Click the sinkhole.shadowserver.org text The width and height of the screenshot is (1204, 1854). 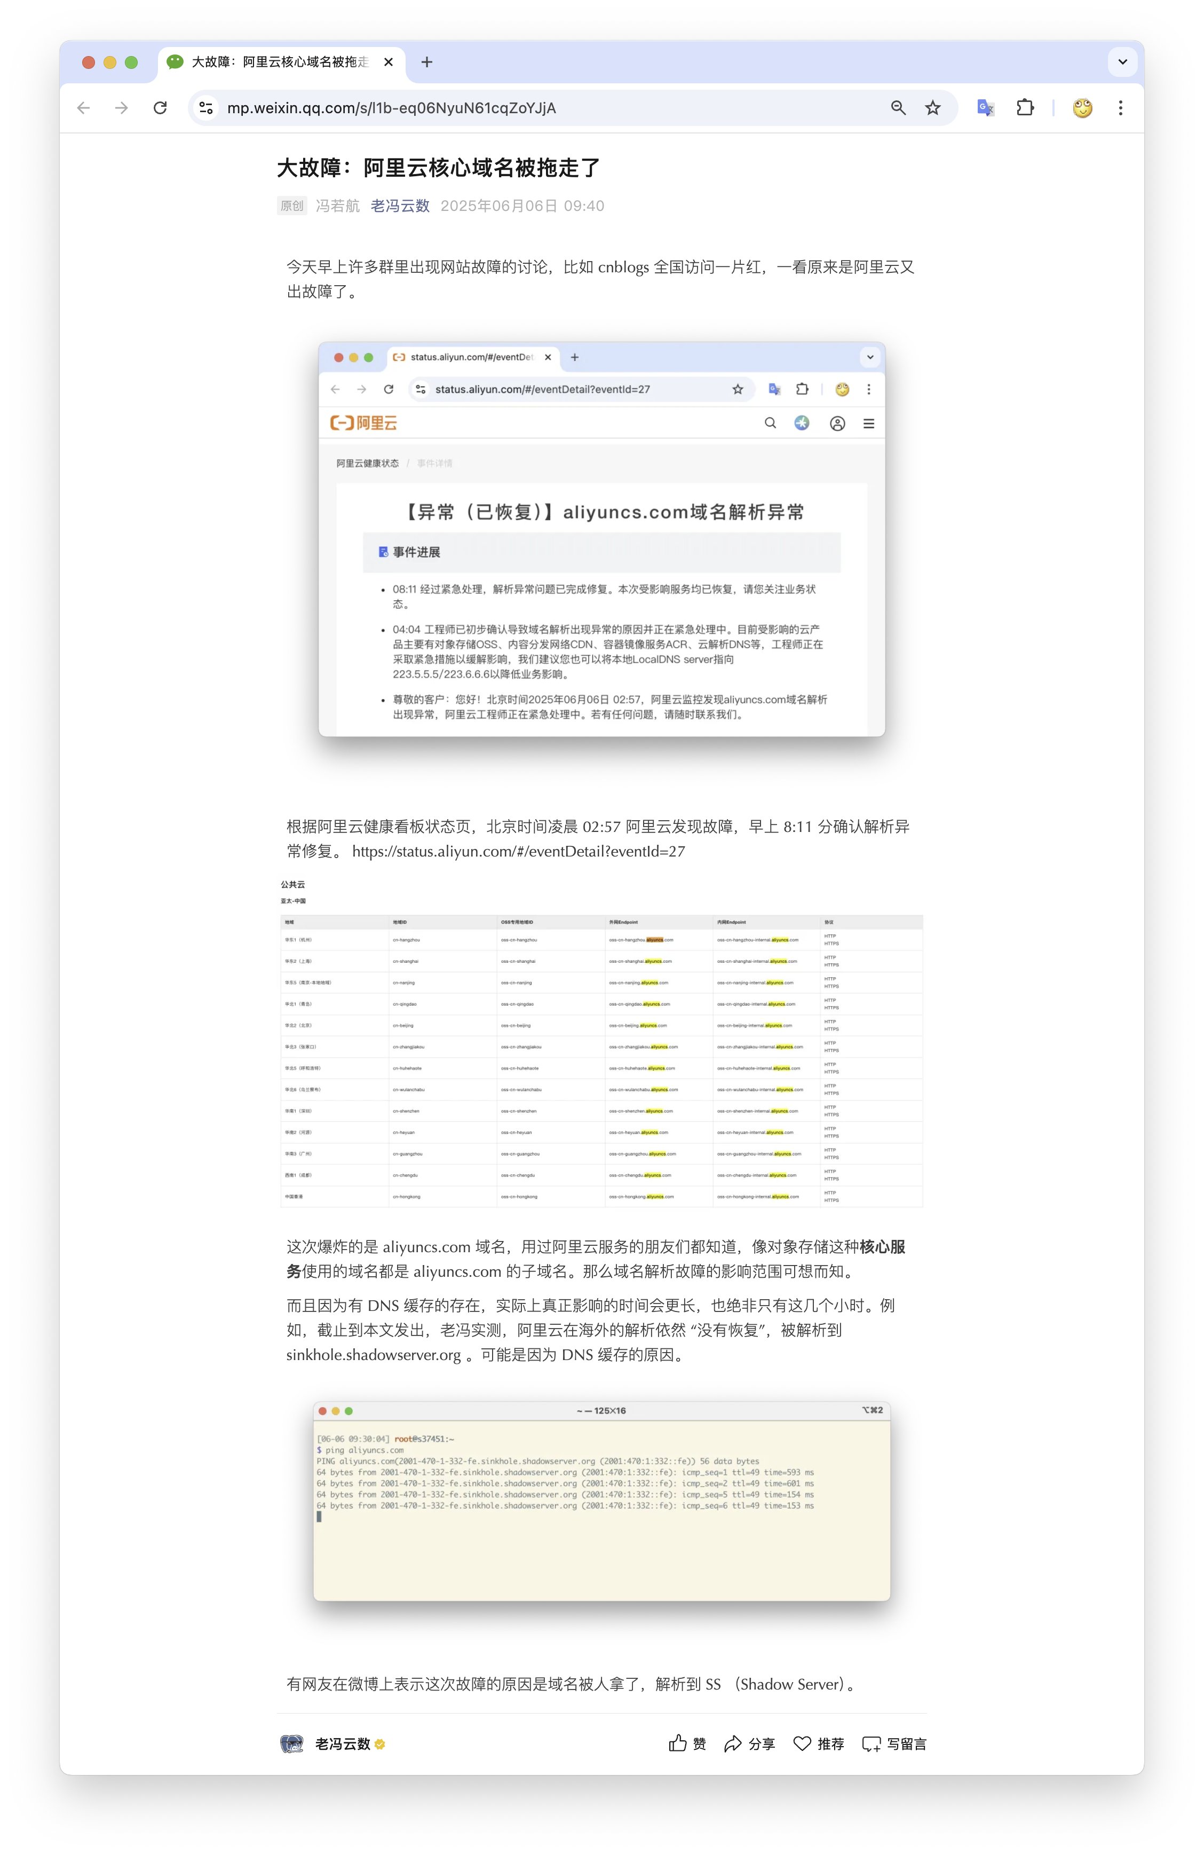pyautogui.click(x=374, y=1355)
